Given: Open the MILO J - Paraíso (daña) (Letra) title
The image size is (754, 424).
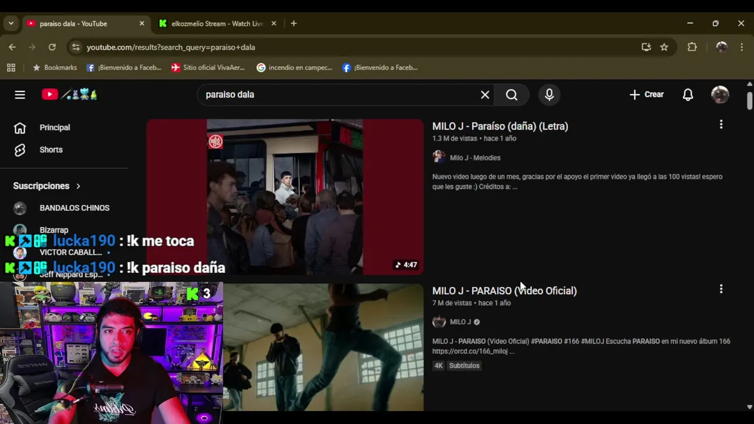Looking at the screenshot, I should pos(500,126).
